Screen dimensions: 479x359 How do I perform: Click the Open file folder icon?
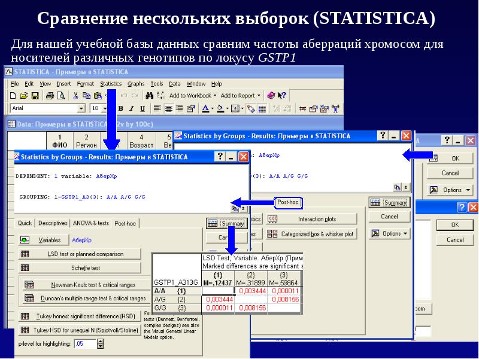(24, 96)
